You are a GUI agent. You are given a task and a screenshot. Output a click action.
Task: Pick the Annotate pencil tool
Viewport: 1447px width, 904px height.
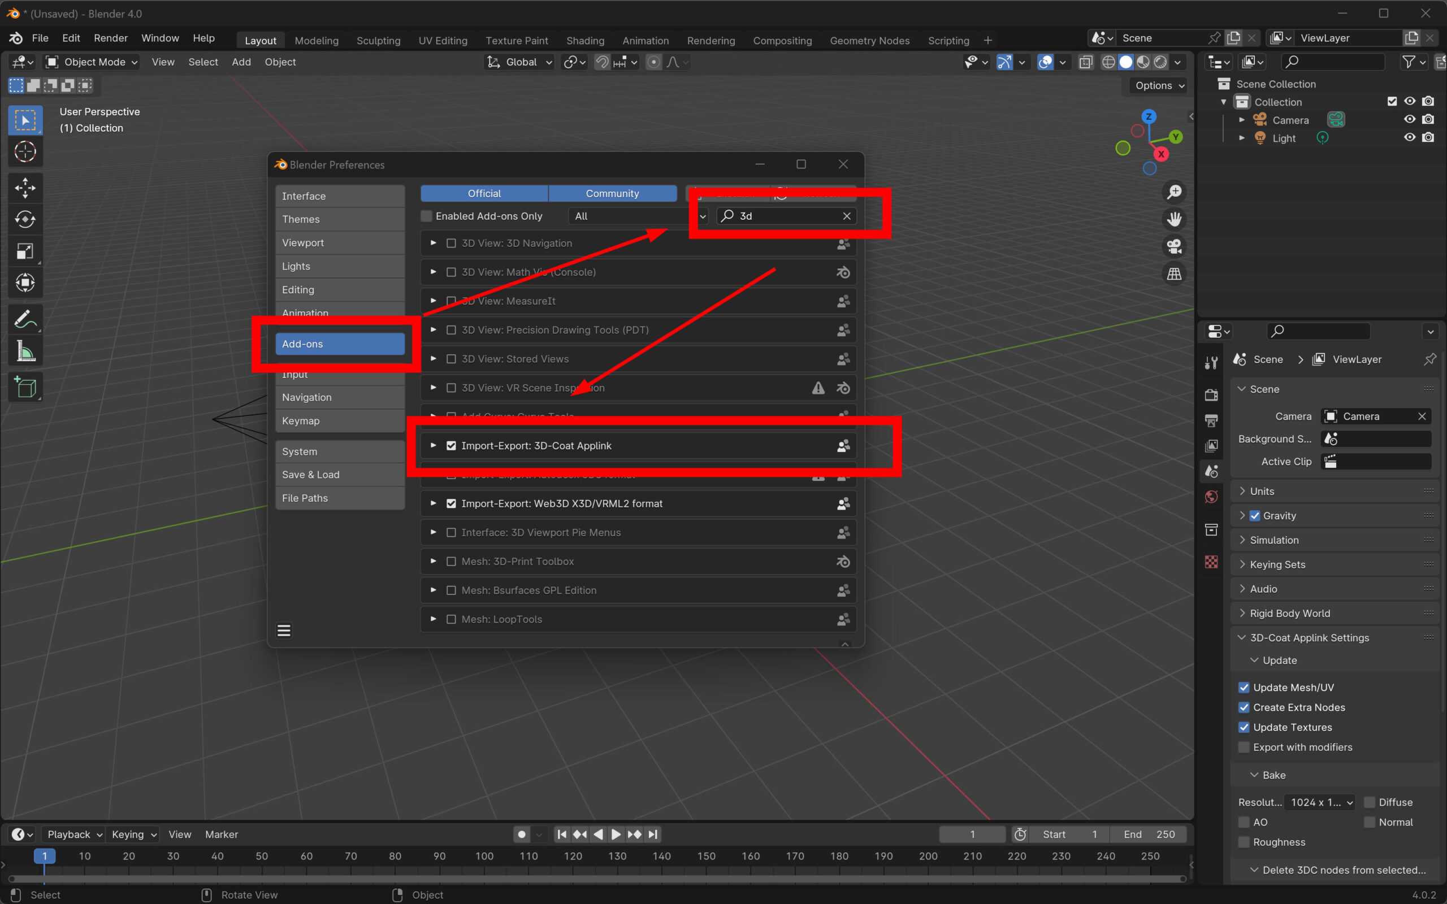tap(25, 319)
